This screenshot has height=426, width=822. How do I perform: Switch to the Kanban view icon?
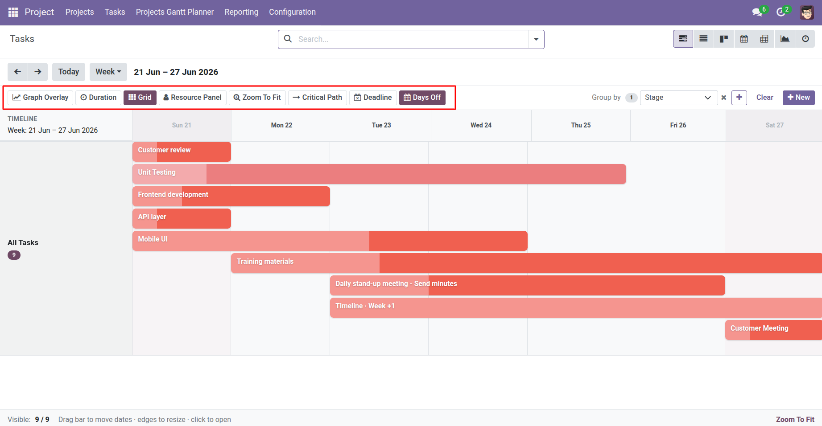[723, 39]
